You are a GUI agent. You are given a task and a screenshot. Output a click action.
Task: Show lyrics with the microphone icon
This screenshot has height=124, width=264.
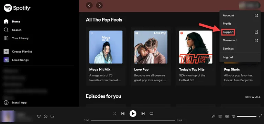213,116
